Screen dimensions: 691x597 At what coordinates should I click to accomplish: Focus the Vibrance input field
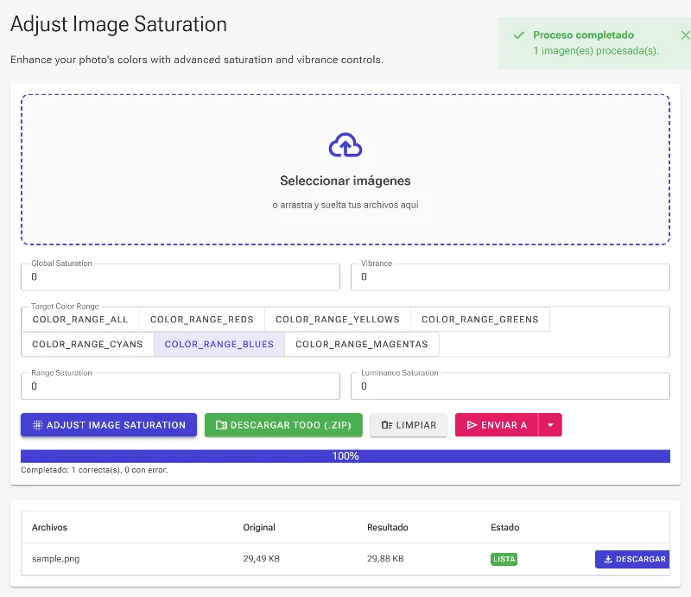coord(510,276)
